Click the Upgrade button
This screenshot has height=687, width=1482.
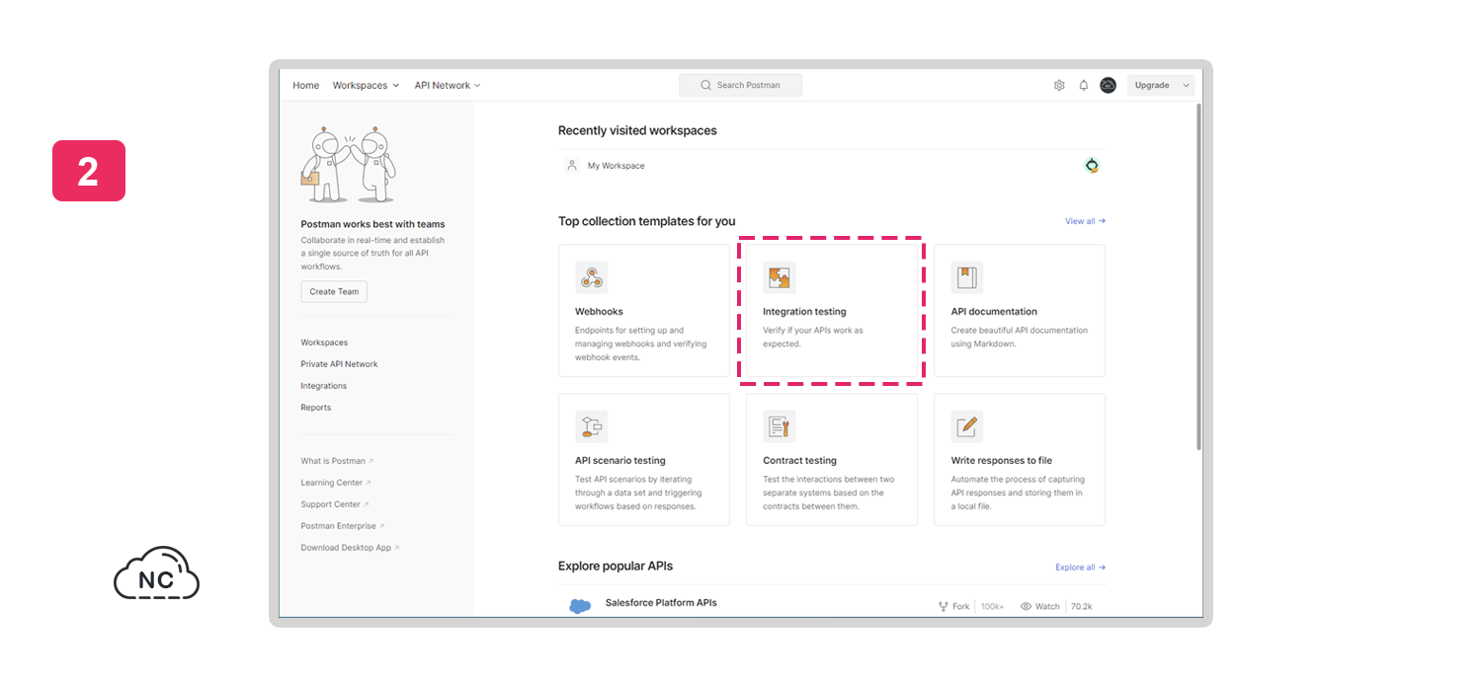[x=1152, y=85]
